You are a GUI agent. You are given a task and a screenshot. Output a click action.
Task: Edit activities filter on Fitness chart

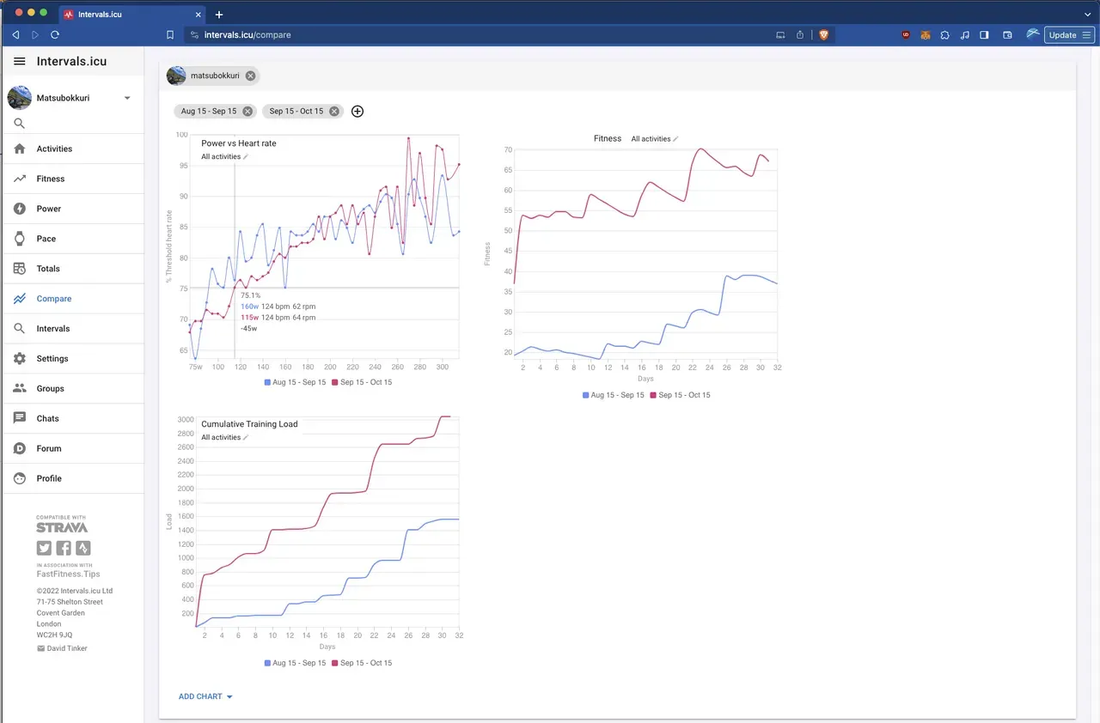tap(675, 139)
